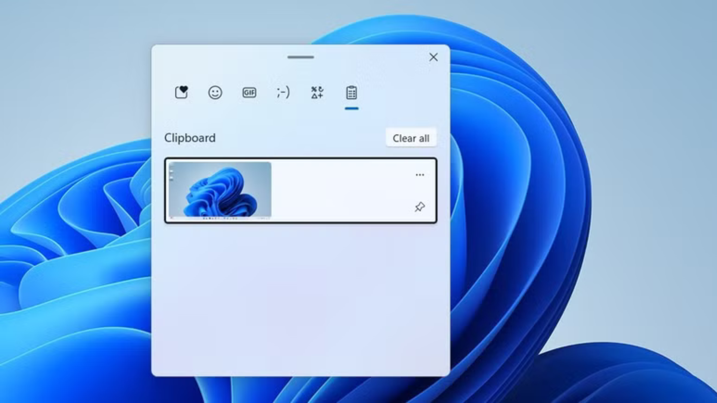
Task: Click the drag handle bar at panel top
Action: pyautogui.click(x=301, y=57)
